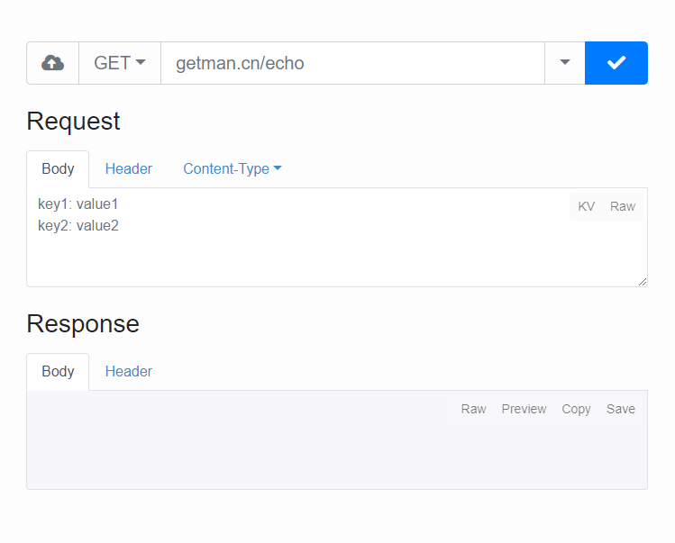
Task: Open the Content-Type dropdown
Action: pos(232,168)
